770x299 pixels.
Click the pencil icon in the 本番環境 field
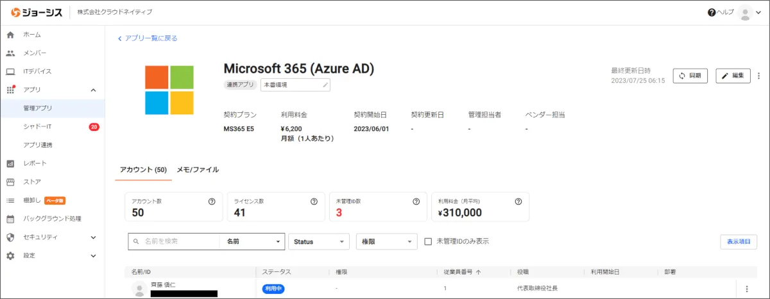coord(325,85)
